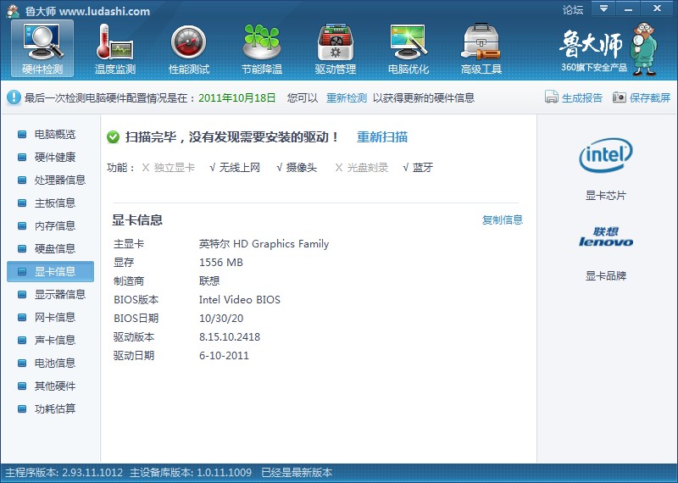Click the 复制信息 link

coord(503,219)
